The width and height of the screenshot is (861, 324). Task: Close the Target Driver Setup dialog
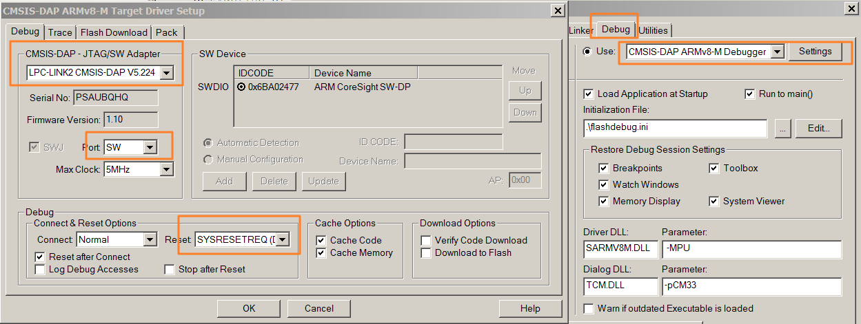(x=557, y=11)
